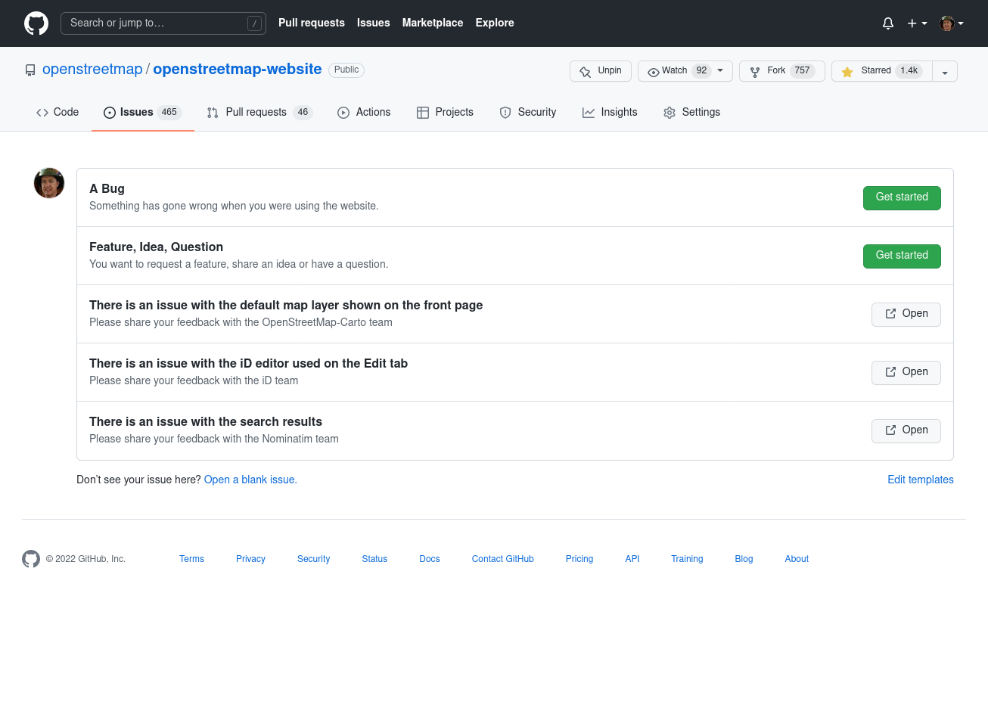
Task: Open Issues in top navigation
Action: pos(374,23)
